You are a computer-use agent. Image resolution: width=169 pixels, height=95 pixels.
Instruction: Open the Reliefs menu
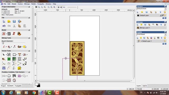click(34, 4)
